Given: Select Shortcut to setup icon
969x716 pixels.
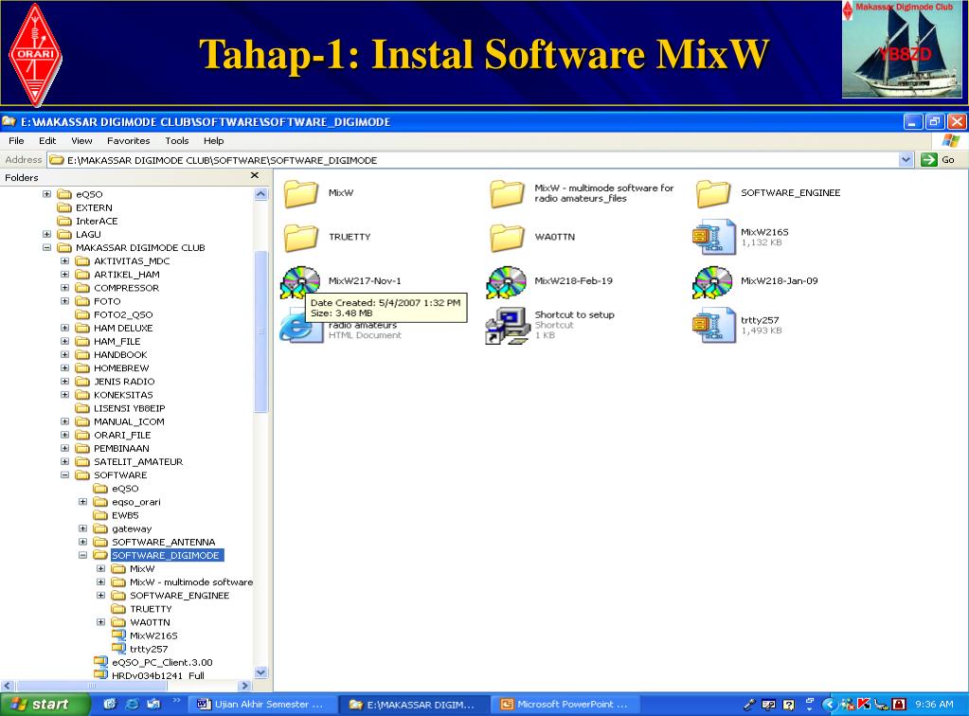Looking at the screenshot, I should pos(507,326).
